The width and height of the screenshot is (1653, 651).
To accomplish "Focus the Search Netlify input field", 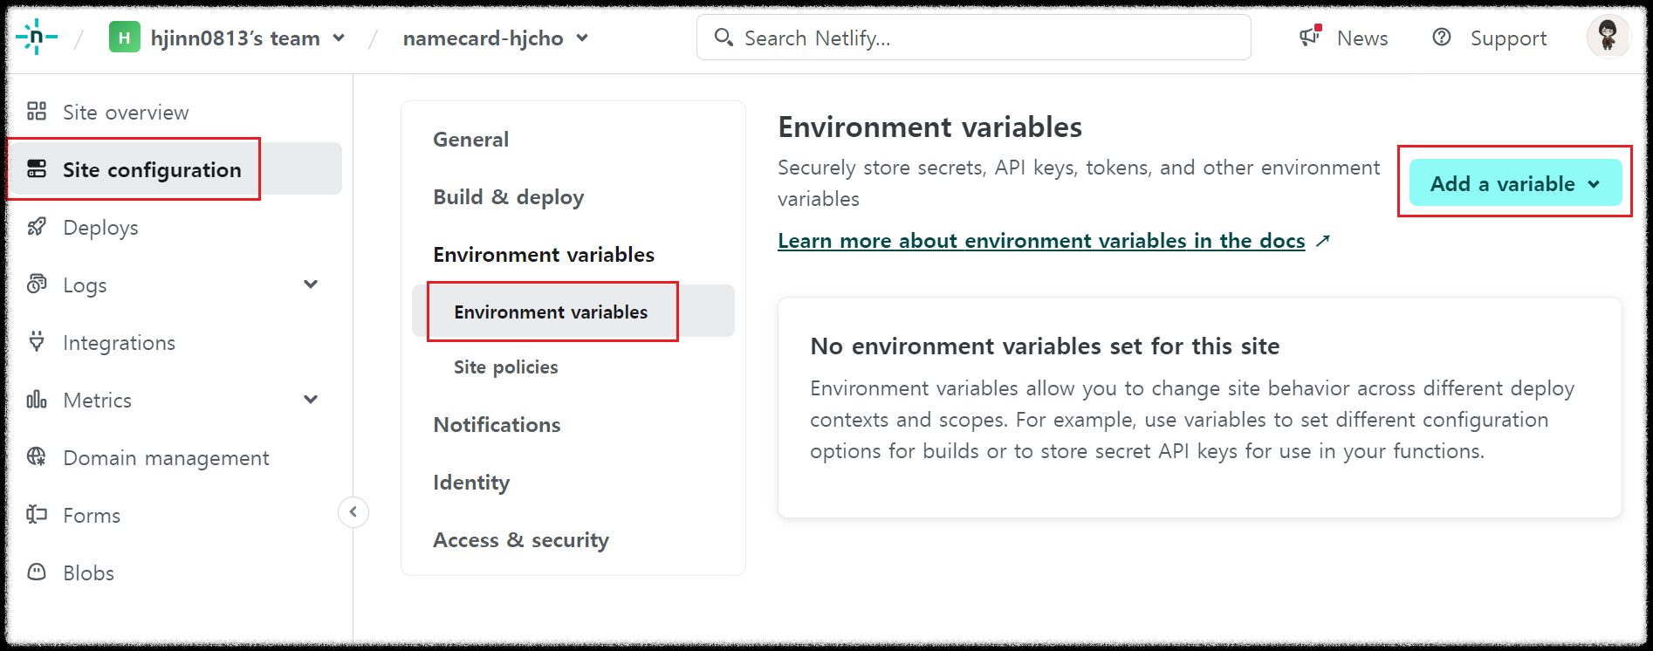I will tap(986, 38).
